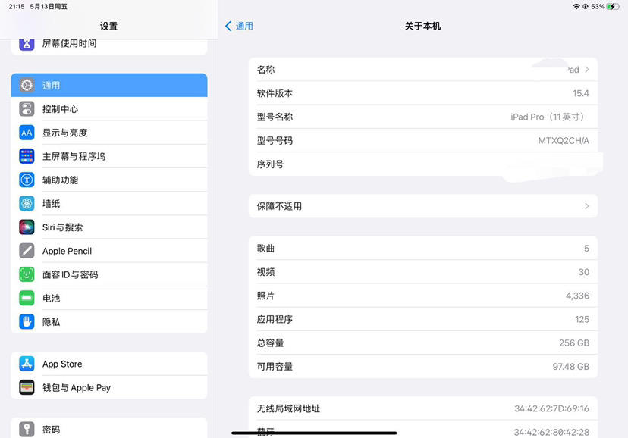Tap the Privacy hand icon

27,321
